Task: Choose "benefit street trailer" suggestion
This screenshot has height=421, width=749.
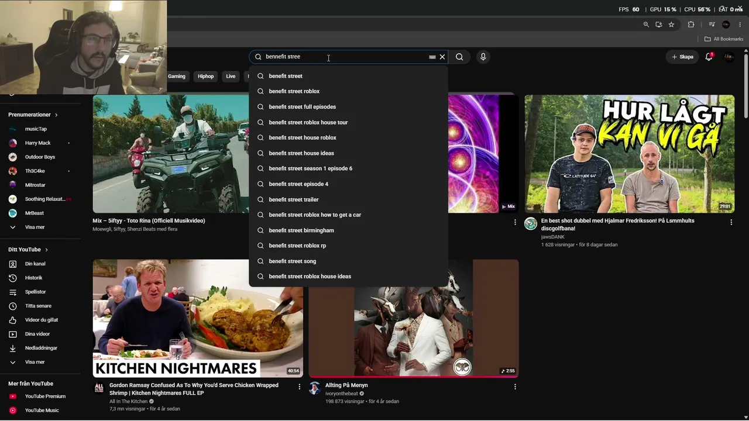Action: (x=349, y=199)
